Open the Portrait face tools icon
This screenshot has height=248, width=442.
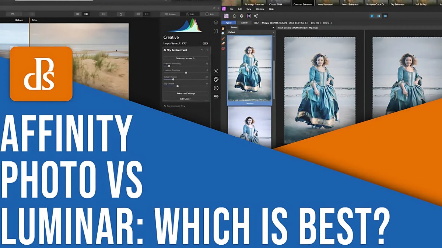216,88
